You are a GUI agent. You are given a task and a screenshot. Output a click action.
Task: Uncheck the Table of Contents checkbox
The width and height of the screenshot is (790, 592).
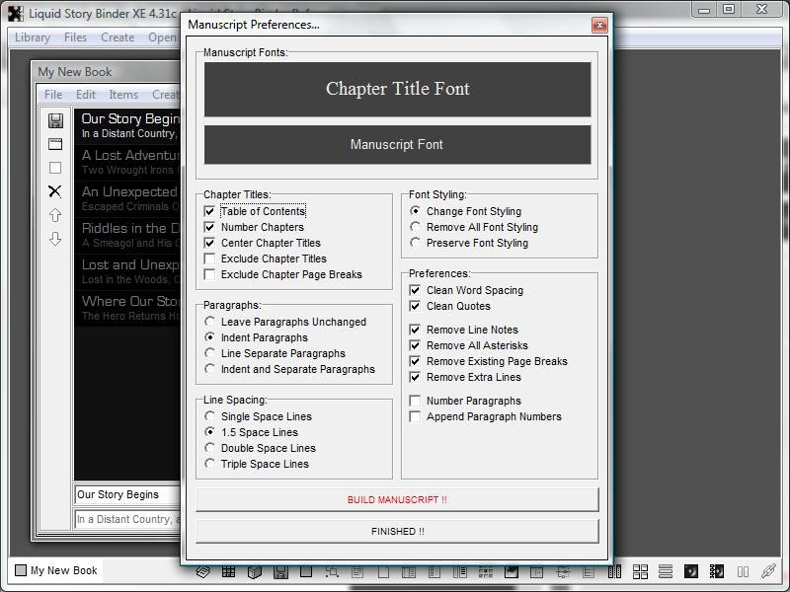click(209, 211)
